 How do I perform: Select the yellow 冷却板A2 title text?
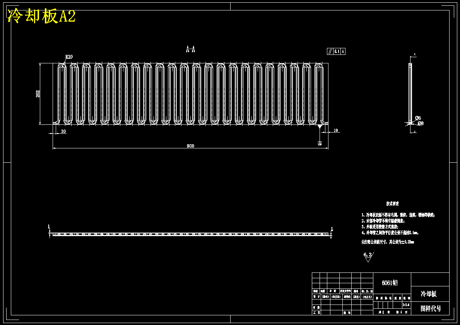click(x=41, y=16)
